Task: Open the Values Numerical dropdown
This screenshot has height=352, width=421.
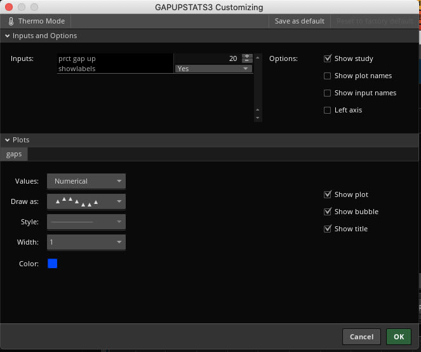Action: [86, 181]
